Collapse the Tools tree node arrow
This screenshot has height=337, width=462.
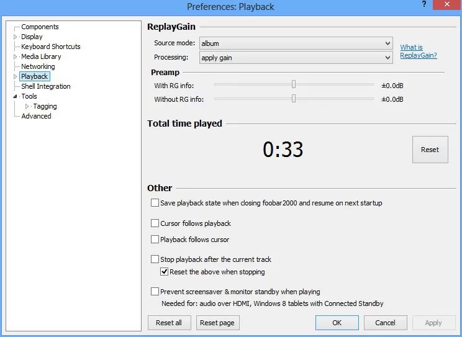coord(16,96)
